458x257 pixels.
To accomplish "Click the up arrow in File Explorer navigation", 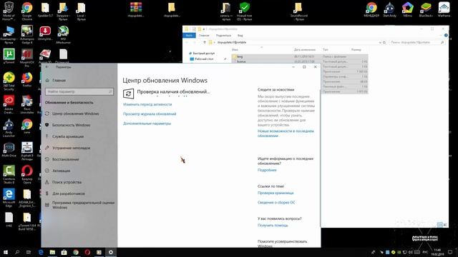I will [x=205, y=43].
